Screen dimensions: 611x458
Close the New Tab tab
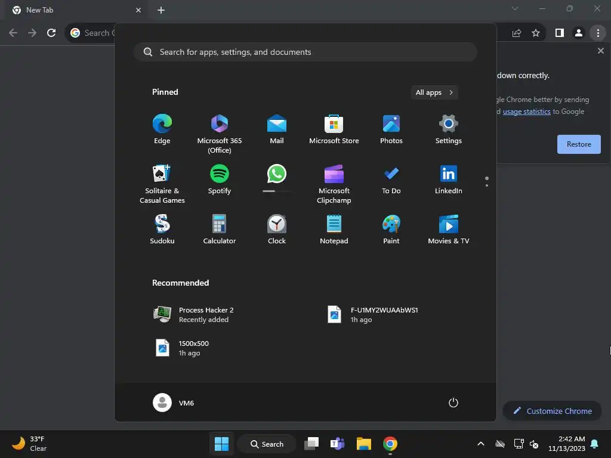tap(138, 10)
